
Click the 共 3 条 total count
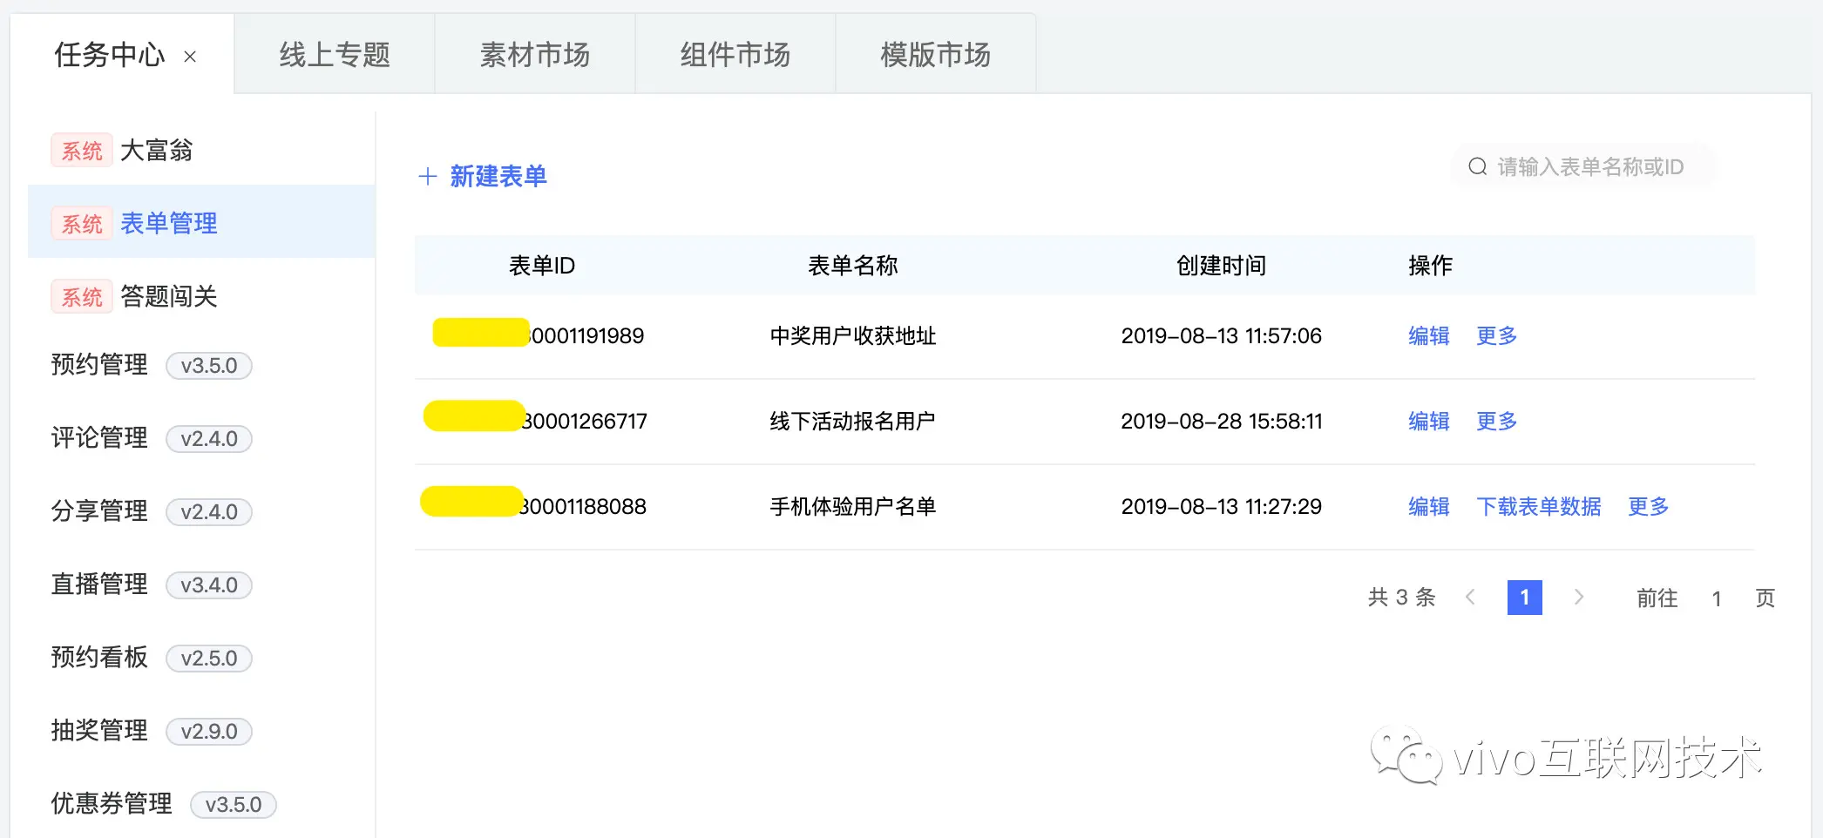pos(1401,598)
